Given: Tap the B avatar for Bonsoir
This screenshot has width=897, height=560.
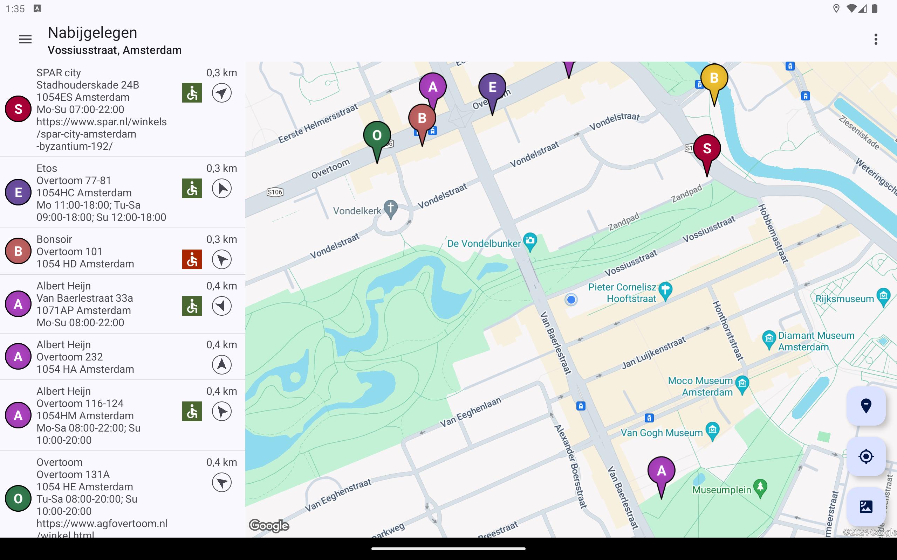Looking at the screenshot, I should tap(18, 251).
